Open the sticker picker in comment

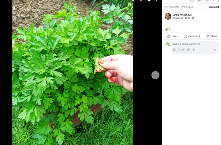click(193, 50)
